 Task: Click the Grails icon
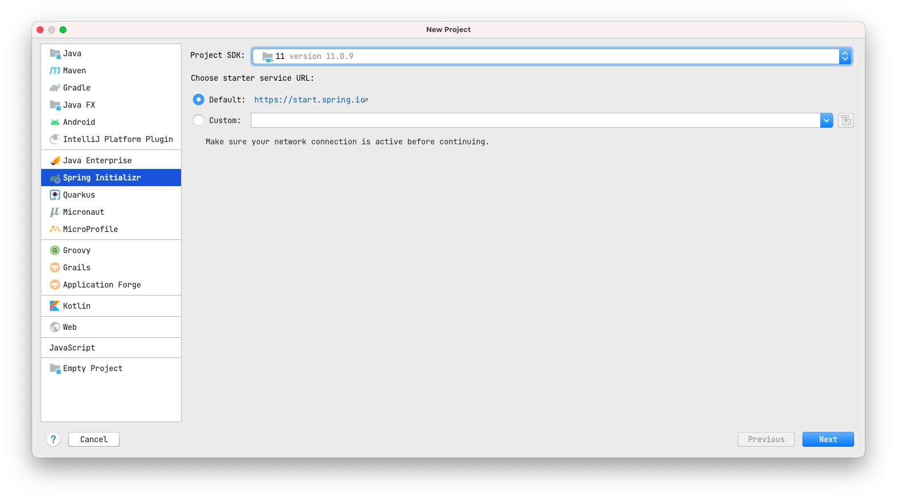(x=55, y=267)
